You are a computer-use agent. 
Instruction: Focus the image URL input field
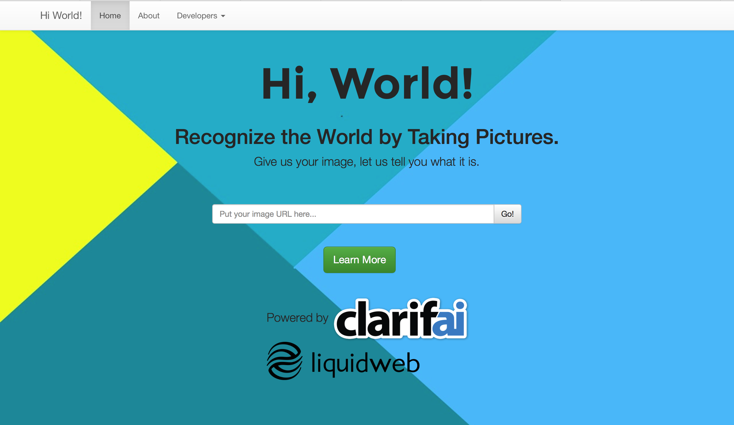click(x=353, y=214)
